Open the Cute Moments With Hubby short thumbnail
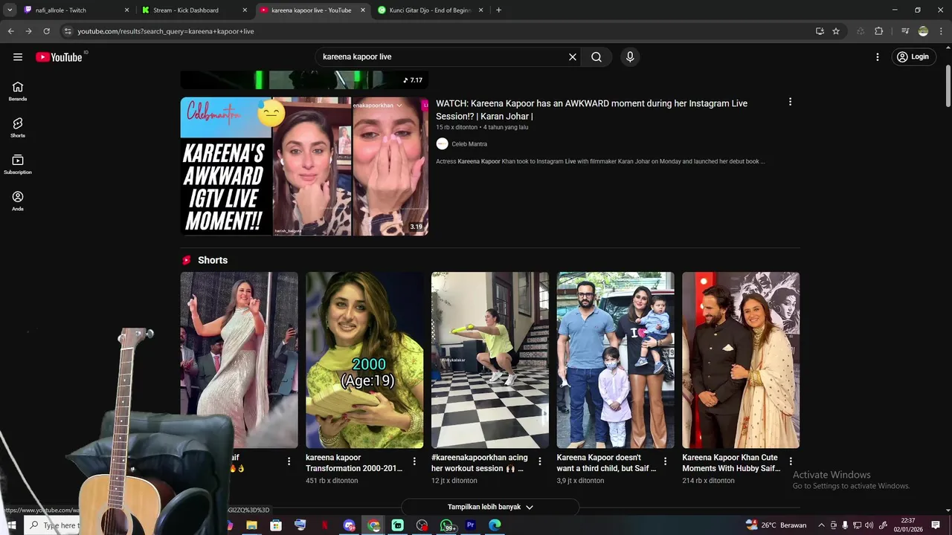This screenshot has height=535, width=952. 741,360
